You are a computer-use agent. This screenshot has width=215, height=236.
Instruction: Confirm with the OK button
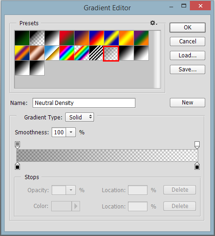(x=188, y=28)
